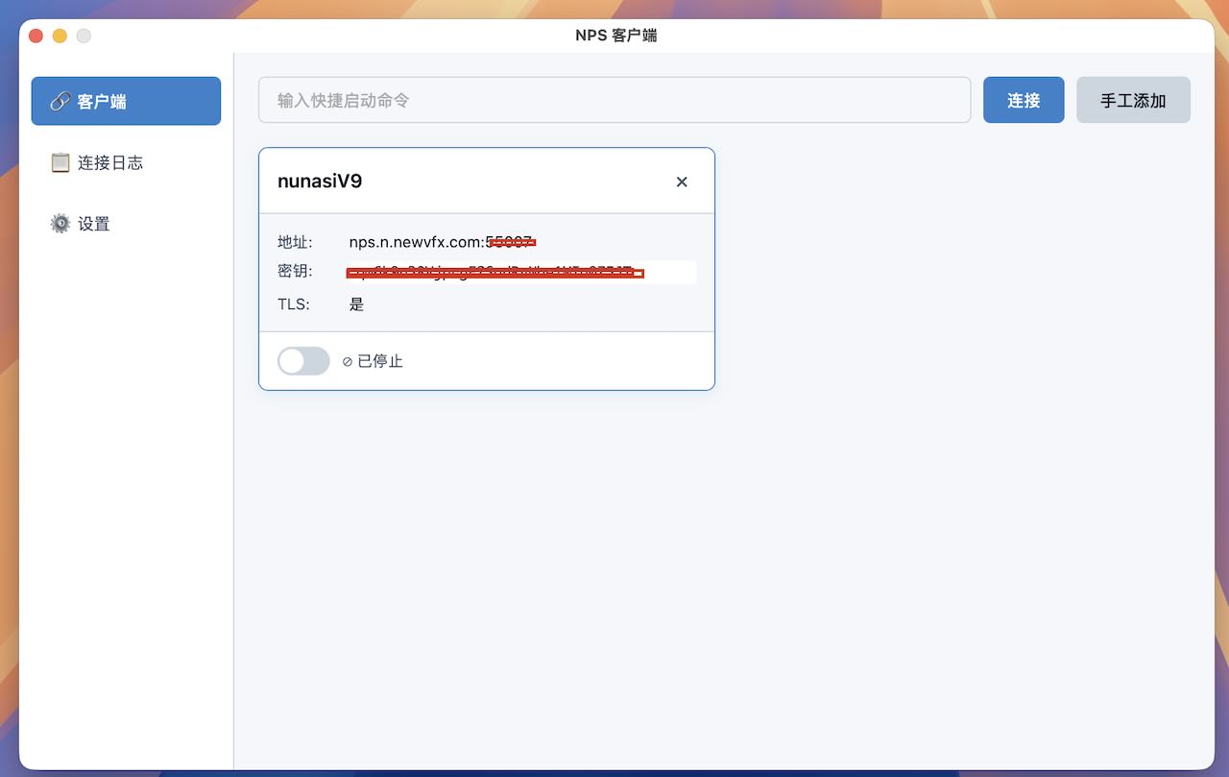This screenshot has width=1229, height=777.
Task: Click the NPS 客户端 window title
Action: 615,36
